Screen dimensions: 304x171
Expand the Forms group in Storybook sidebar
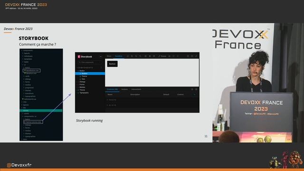tap(82, 85)
